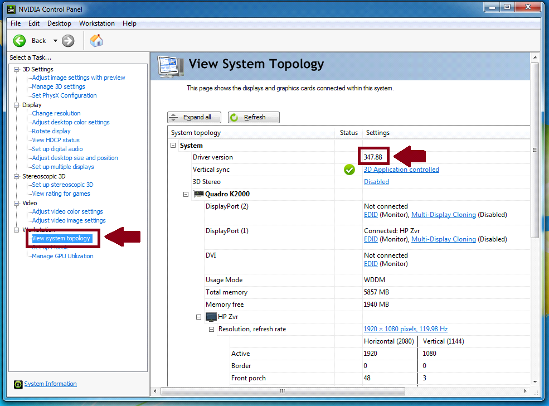Click the System Information icon
This screenshot has width=549, height=406.
pos(18,384)
